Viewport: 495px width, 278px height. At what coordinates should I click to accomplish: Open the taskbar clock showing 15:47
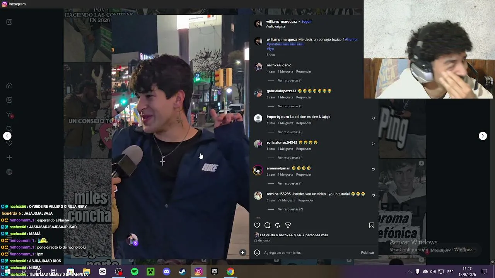(467, 272)
